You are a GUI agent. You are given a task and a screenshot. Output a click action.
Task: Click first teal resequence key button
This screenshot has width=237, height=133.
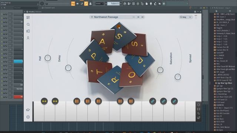point(153,101)
